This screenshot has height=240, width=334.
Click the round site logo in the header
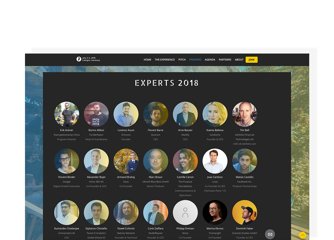click(x=79, y=59)
